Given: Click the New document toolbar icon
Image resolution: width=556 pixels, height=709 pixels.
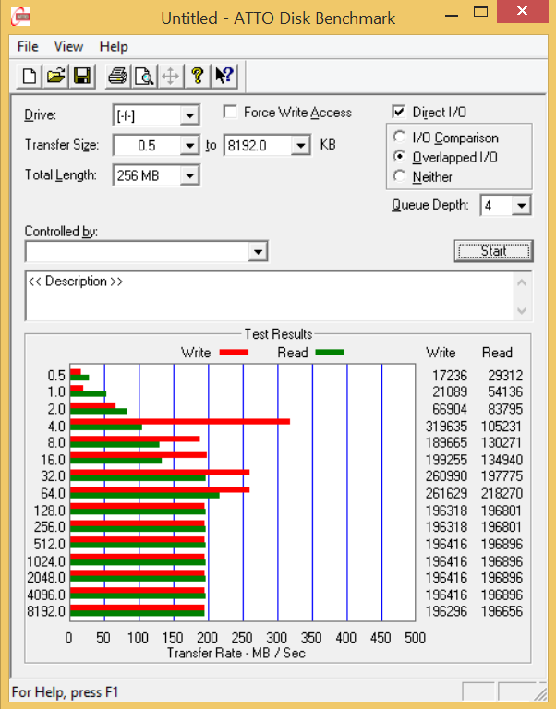Looking at the screenshot, I should coord(30,76).
